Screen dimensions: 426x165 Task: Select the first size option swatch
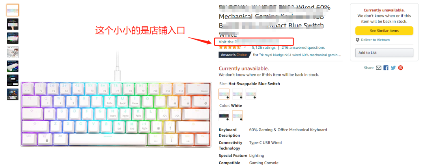[x=224, y=94]
